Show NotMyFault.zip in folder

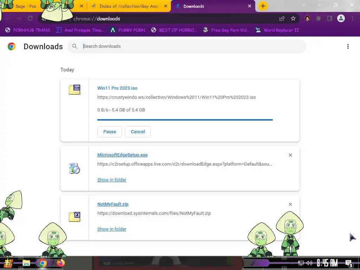coord(112,229)
